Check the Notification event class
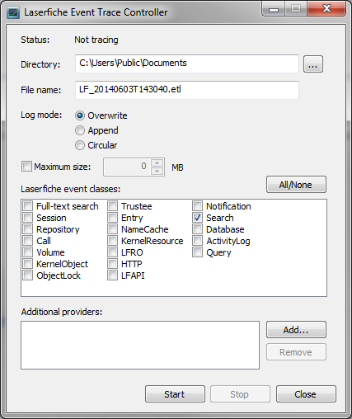Viewport: 352px width, 419px height. pos(197,205)
